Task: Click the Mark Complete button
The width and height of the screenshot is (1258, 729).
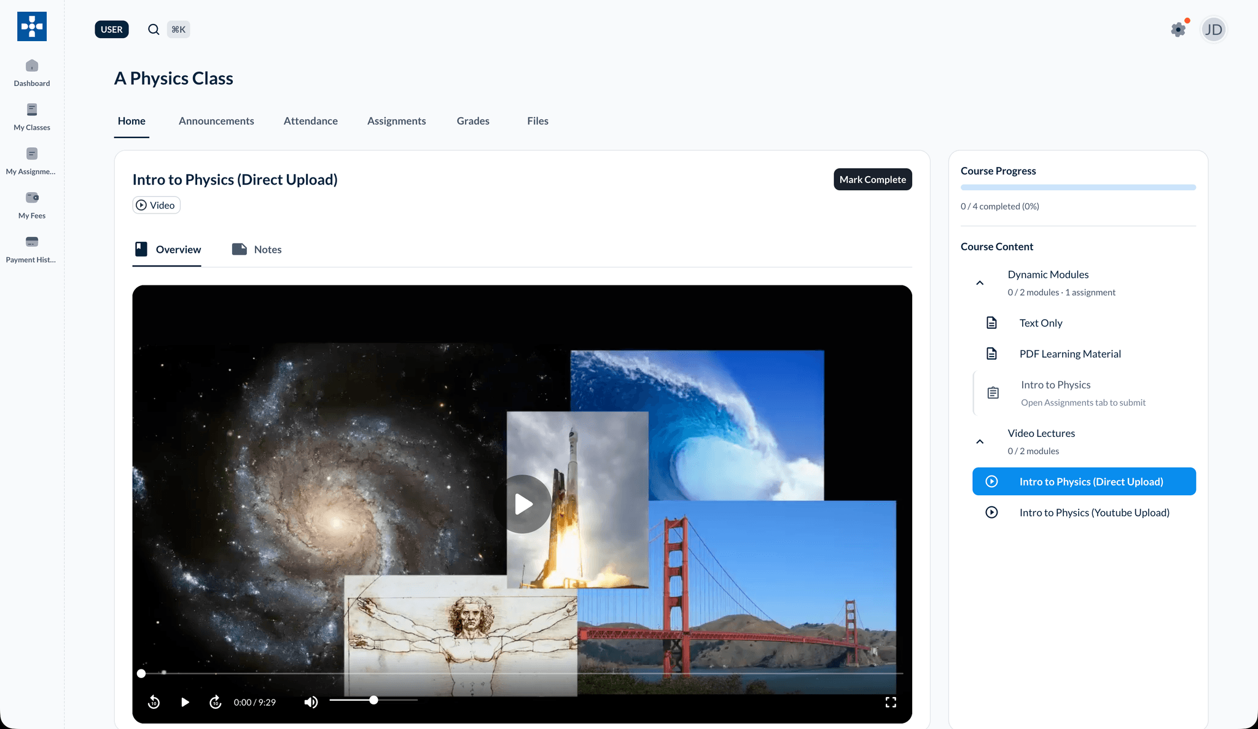Action: click(x=872, y=179)
